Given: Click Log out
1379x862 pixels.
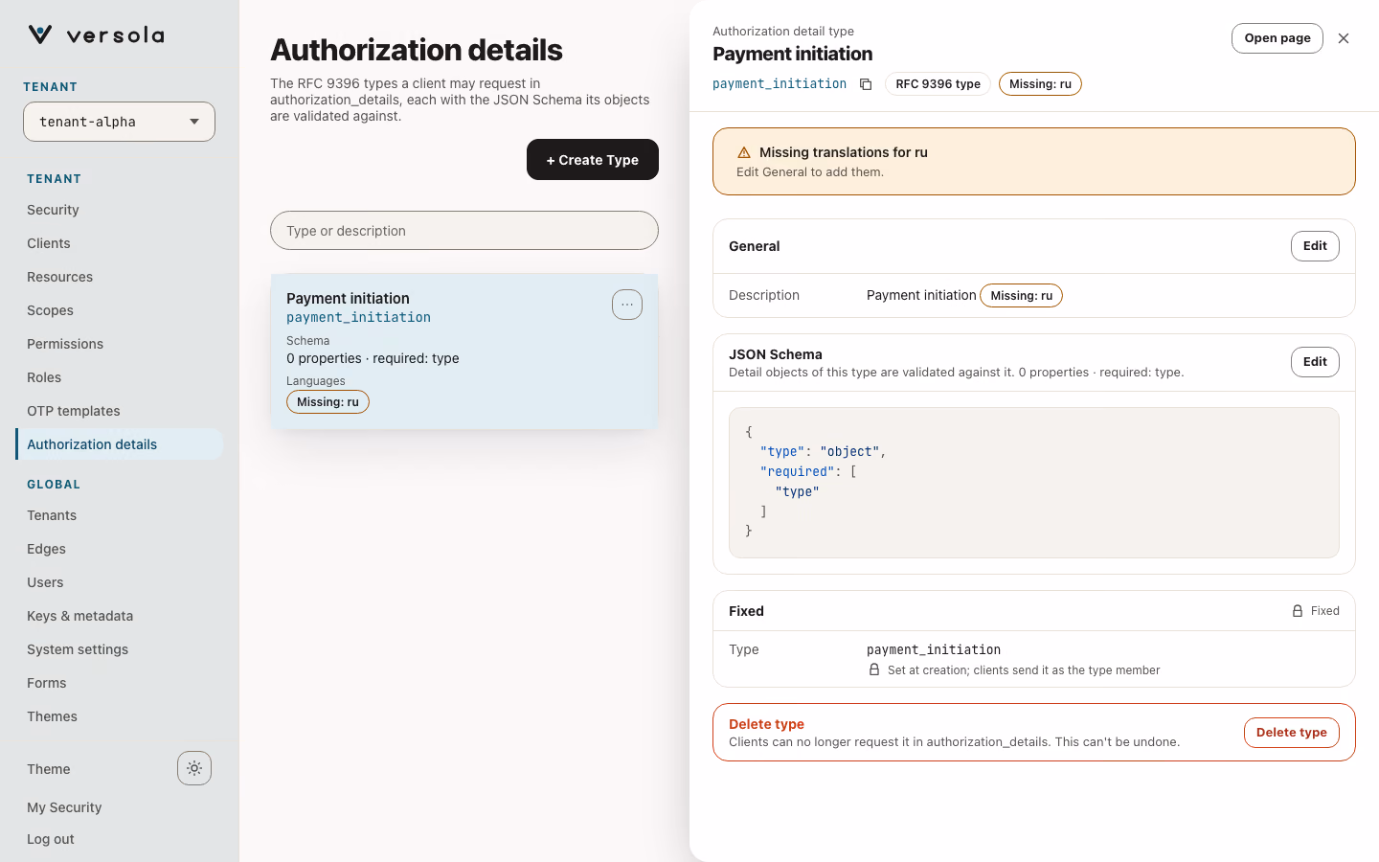Looking at the screenshot, I should click(x=51, y=839).
